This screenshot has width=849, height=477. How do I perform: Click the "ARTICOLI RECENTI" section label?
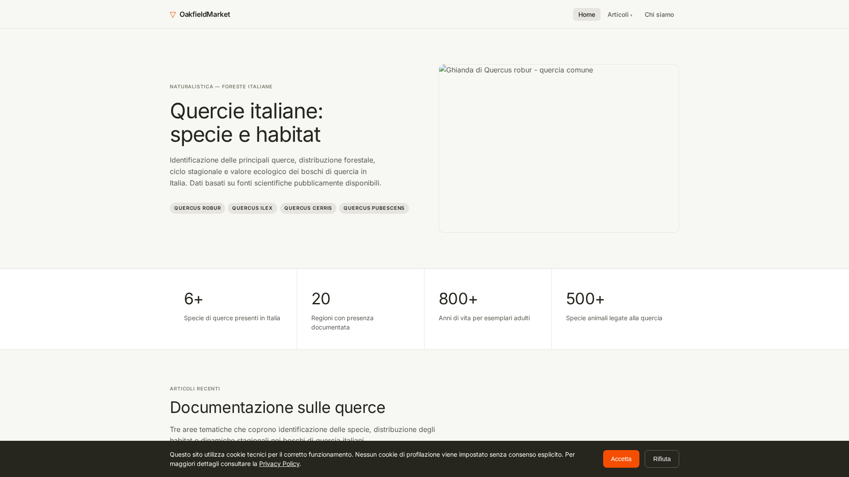point(195,389)
